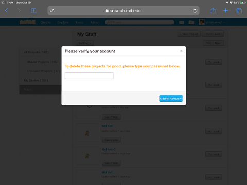Click See inside for Untitled-5

pos(111,163)
